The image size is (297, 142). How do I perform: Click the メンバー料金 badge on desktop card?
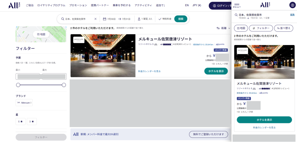pos(221,50)
